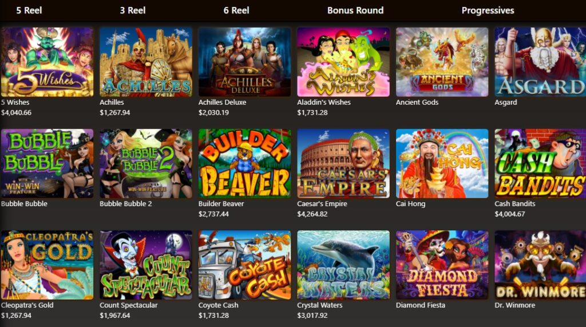Switch to the 3 Reel tab
Image resolution: width=586 pixels, height=327 pixels.
pos(133,10)
